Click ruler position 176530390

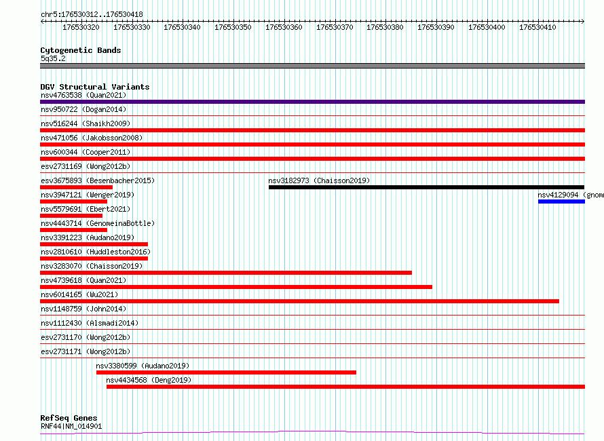point(436,27)
